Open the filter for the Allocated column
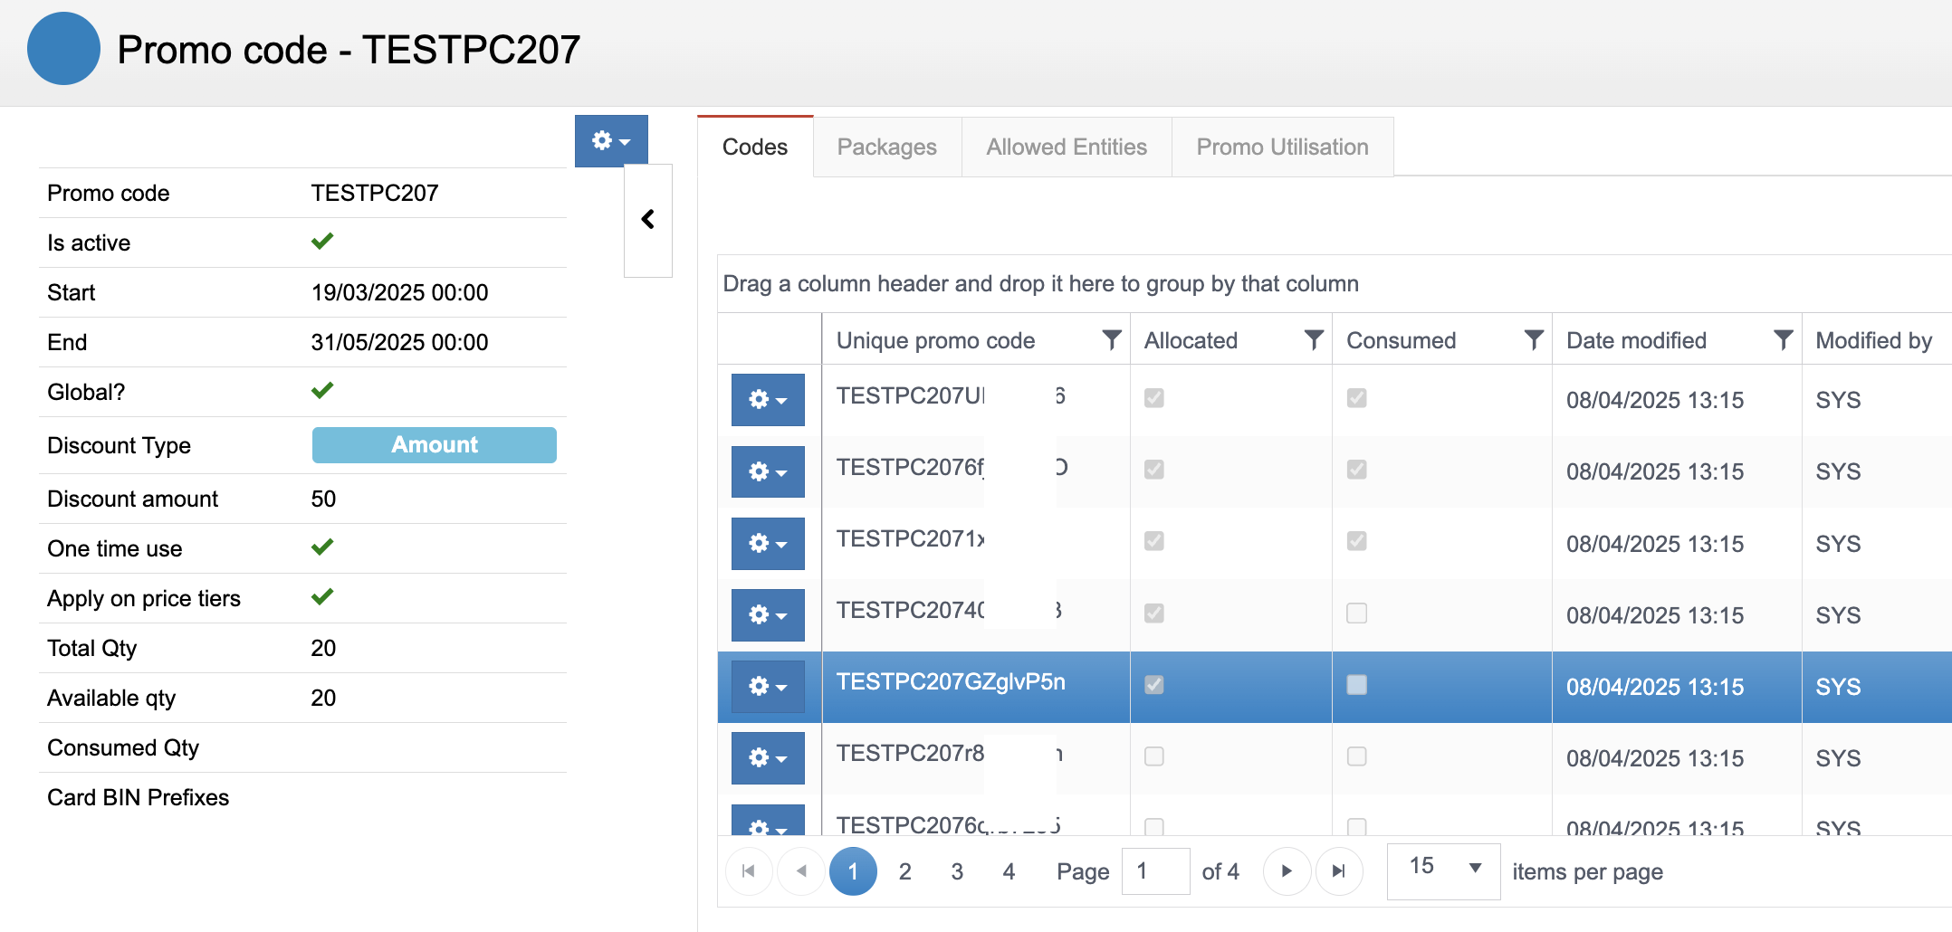This screenshot has height=932, width=1952. click(x=1313, y=340)
